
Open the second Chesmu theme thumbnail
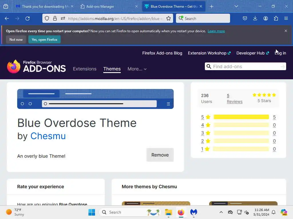click(243, 203)
